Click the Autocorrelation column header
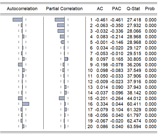Image resolution: width=159 pixels, height=135 pixels. 22,9
